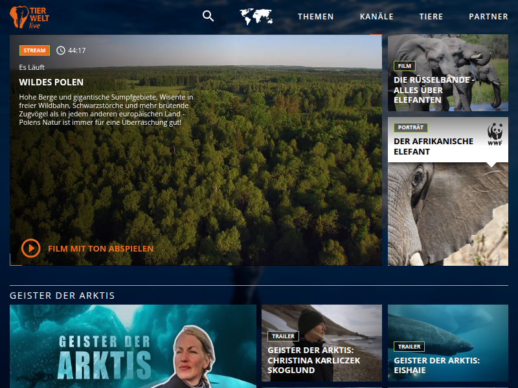Open Geister der Arktis Eishaie trailer

(447, 343)
